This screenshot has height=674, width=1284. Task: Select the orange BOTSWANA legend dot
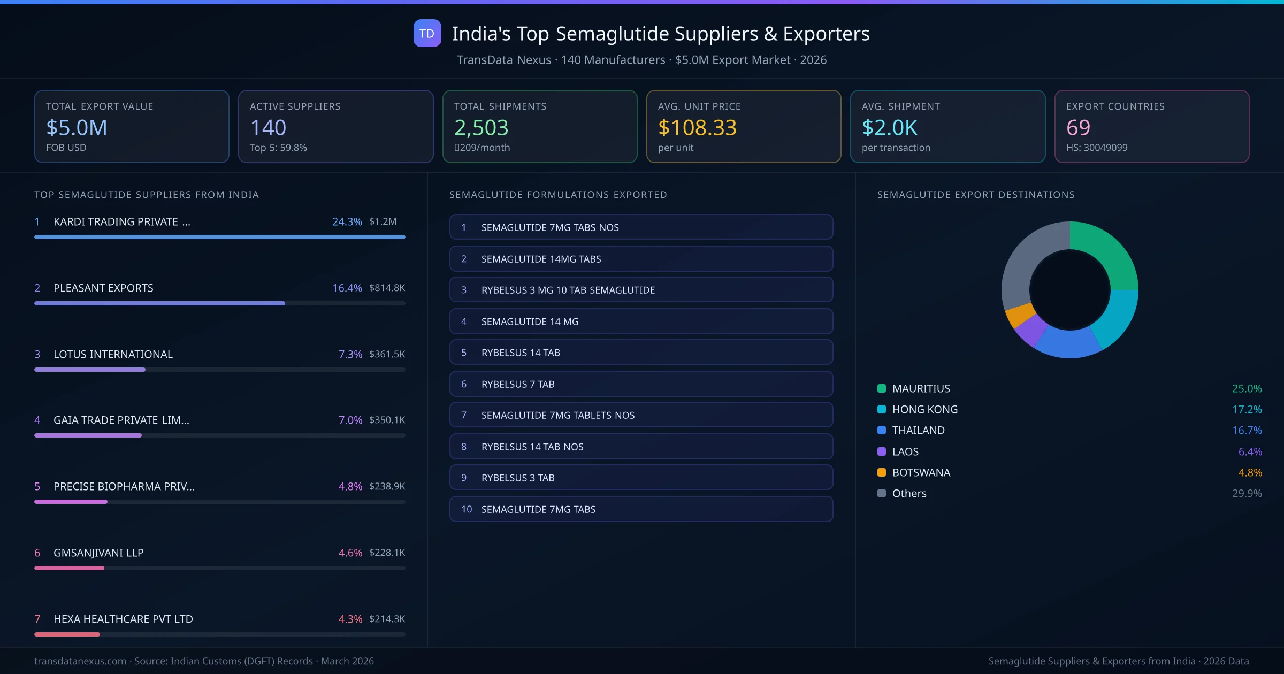[881, 472]
